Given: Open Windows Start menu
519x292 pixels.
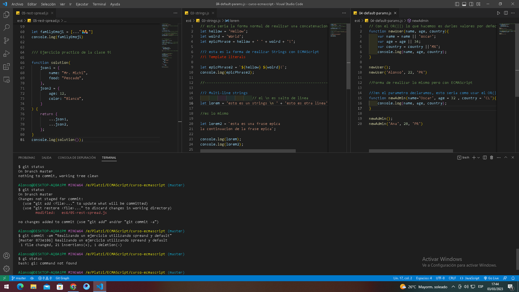Looking at the screenshot, I should tap(6, 287).
